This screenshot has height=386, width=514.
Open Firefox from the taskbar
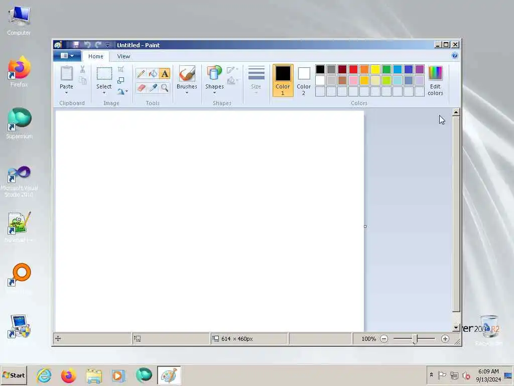68,375
